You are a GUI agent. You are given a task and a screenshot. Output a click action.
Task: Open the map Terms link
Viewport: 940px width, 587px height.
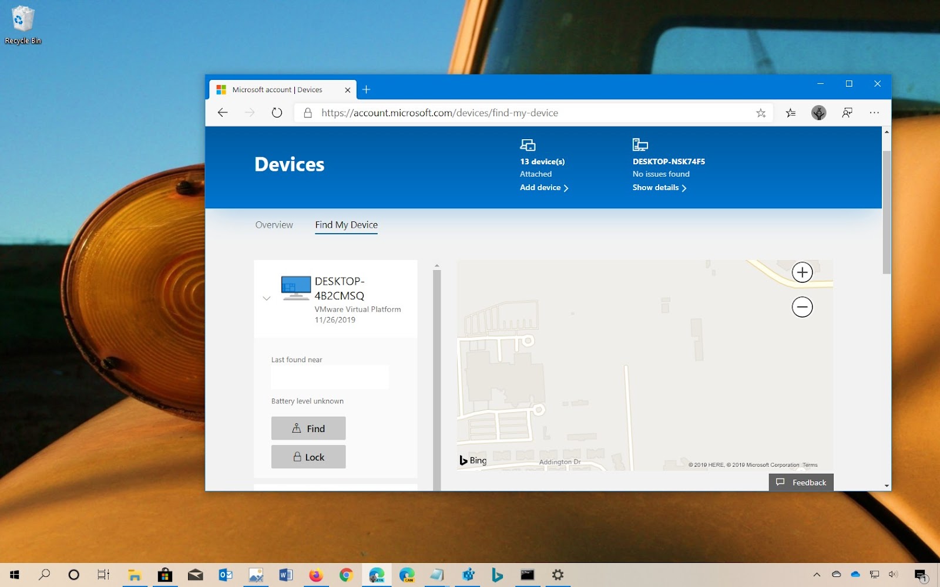tap(810, 465)
